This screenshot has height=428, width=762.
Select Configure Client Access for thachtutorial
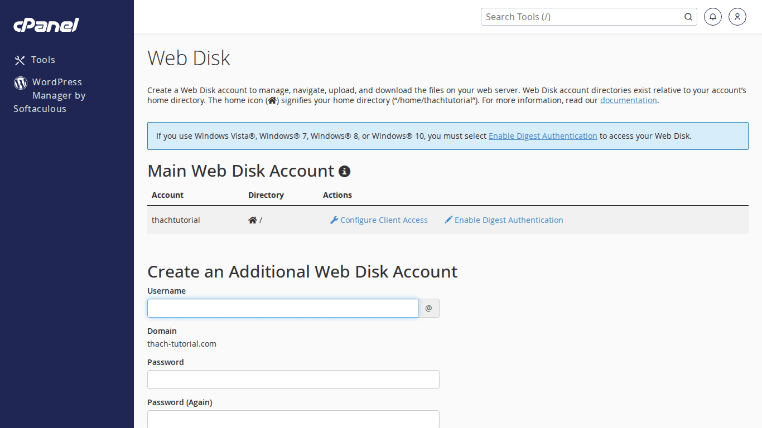click(x=384, y=220)
